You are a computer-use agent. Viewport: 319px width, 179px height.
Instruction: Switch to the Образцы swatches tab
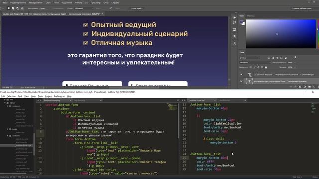point(251,16)
